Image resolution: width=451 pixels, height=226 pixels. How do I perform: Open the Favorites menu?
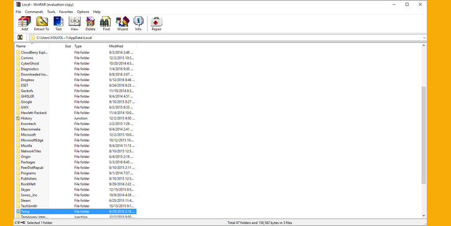point(66,12)
